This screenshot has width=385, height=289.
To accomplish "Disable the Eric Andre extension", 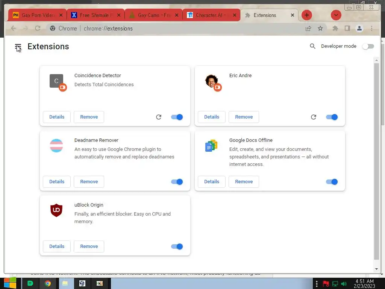I will (x=332, y=117).
